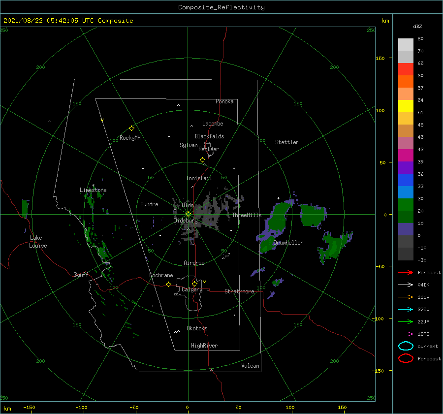The image size is (443, 414).
Task: Click the Vulcan town label
Action: click(251, 366)
